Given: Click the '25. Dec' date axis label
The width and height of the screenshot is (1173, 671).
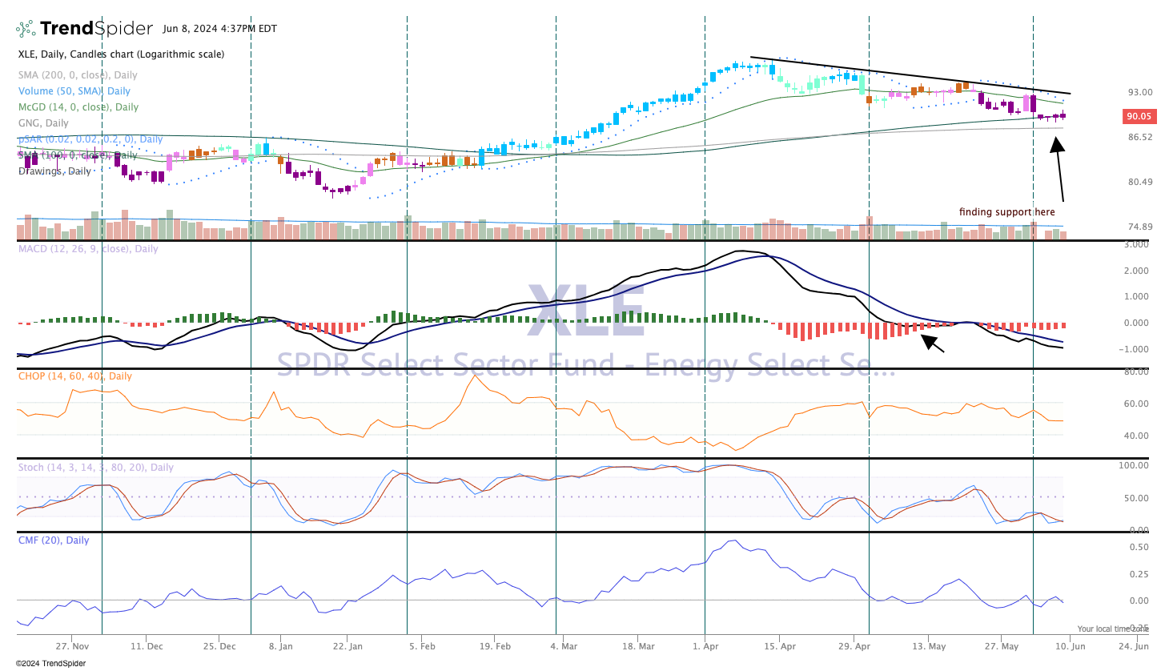Looking at the screenshot, I should [220, 646].
